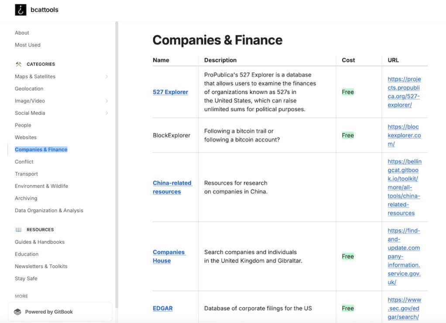The width and height of the screenshot is (446, 323).
Task: Click the bcattools hook logo icon
Action: tap(21, 10)
